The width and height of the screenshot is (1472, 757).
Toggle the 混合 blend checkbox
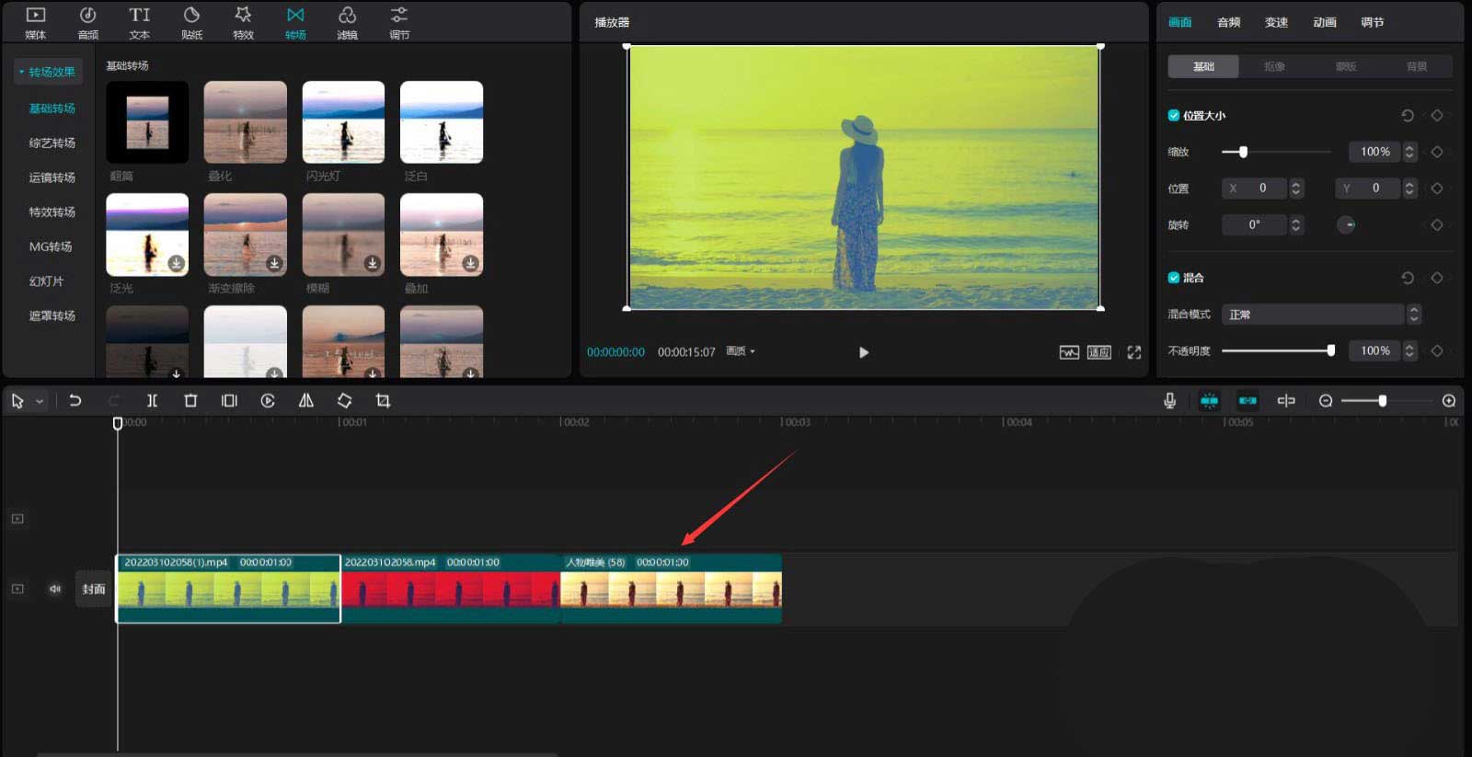(1174, 278)
